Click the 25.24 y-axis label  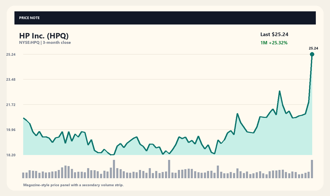click(x=11, y=54)
